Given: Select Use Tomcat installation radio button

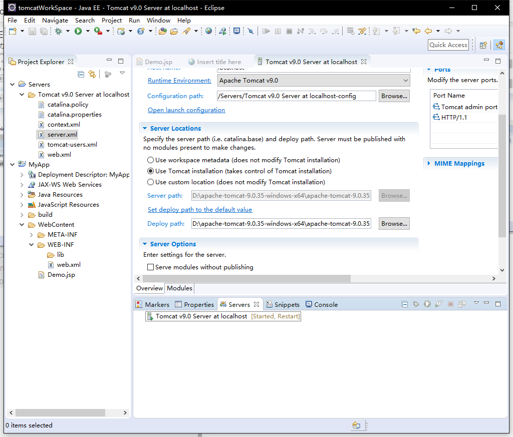Looking at the screenshot, I should 150,171.
